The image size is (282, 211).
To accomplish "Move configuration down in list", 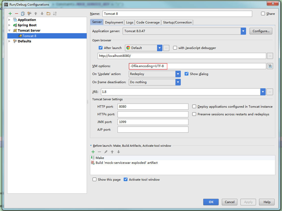I will (x=42, y=14).
